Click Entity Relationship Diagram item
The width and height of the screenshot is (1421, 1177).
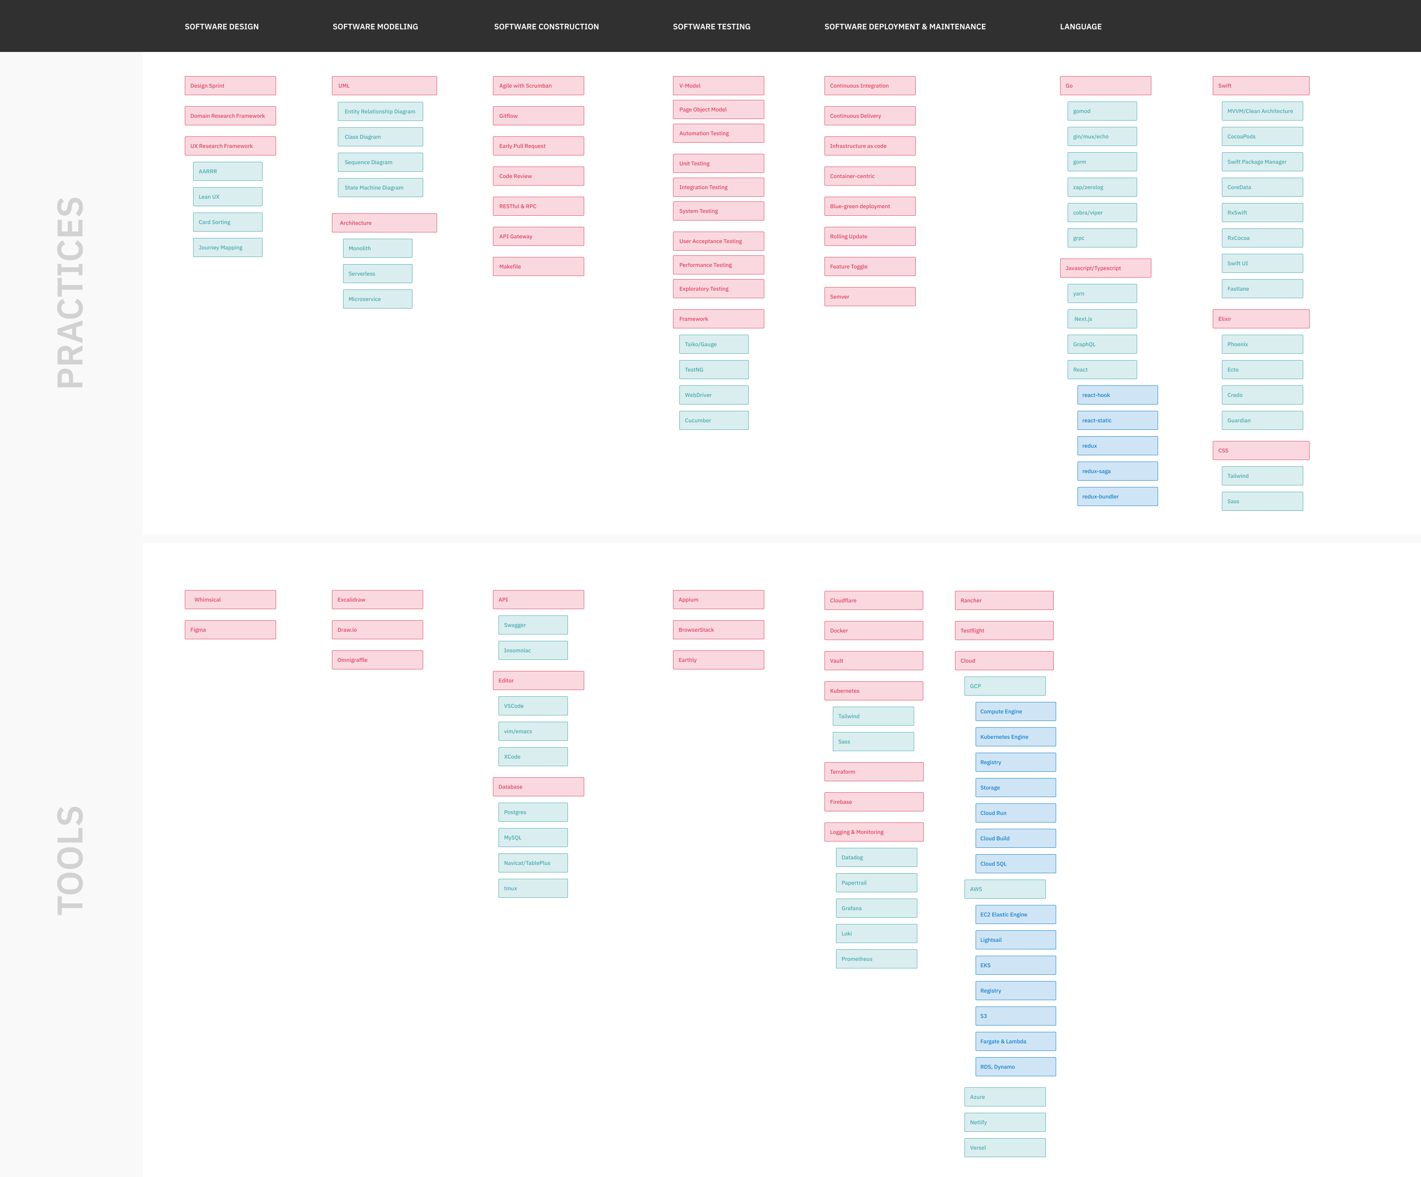point(380,111)
